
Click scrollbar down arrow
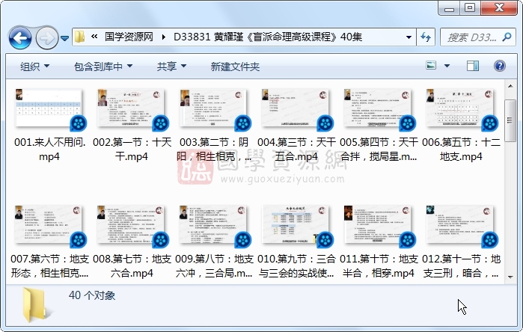coord(510,277)
